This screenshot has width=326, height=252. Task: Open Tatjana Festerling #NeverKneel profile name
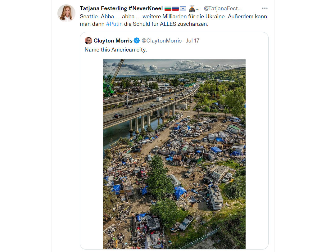pyautogui.click(x=121, y=8)
